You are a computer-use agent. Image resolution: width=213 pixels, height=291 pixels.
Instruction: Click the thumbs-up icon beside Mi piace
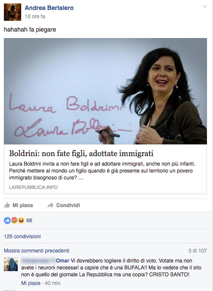[x=7, y=205]
